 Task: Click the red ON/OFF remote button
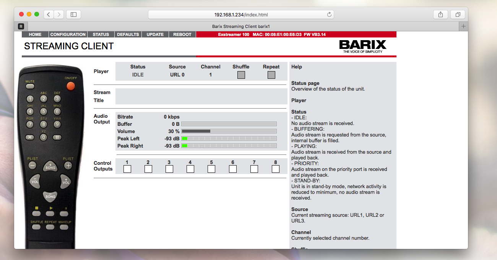click(71, 86)
